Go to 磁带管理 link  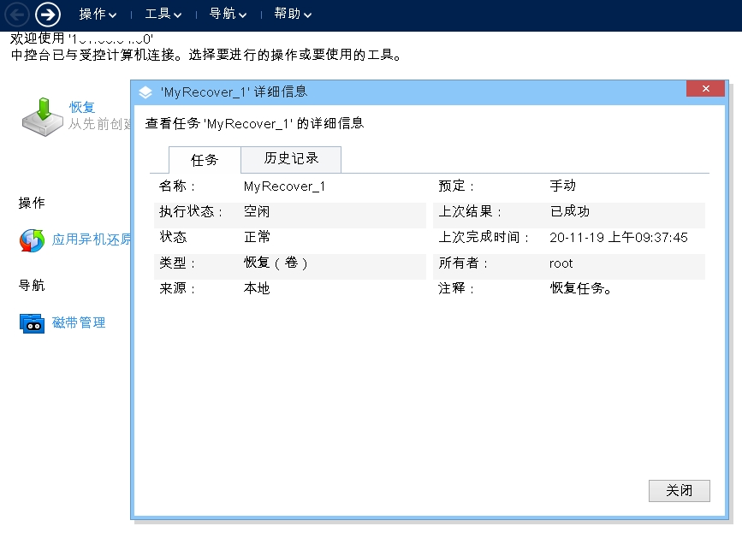tap(79, 323)
